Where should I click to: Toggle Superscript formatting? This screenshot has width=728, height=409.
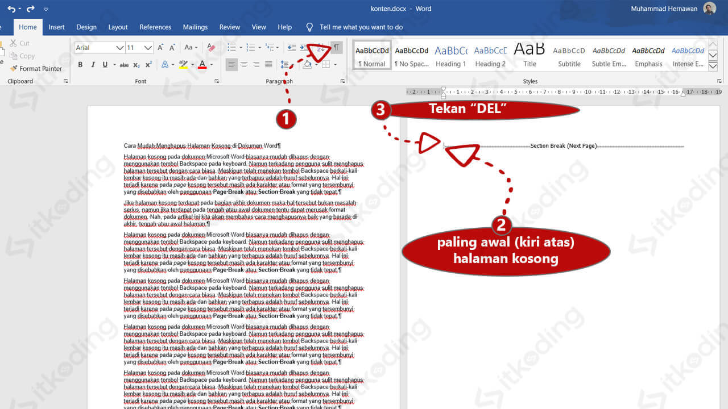tap(148, 65)
